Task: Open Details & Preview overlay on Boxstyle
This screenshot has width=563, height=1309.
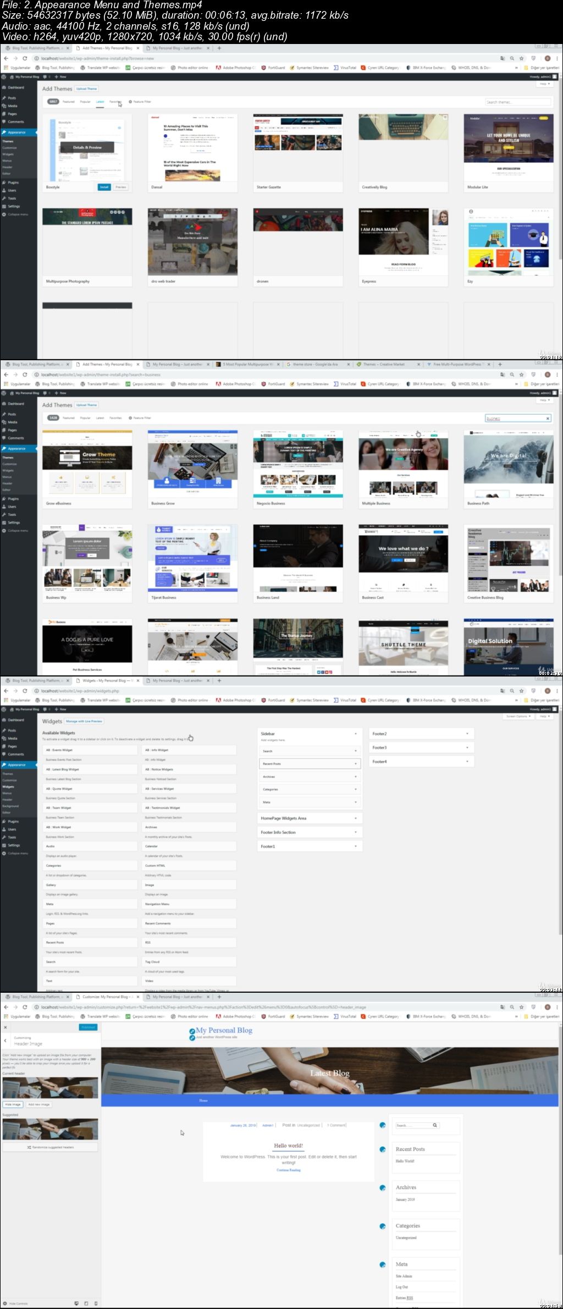Action: (87, 147)
